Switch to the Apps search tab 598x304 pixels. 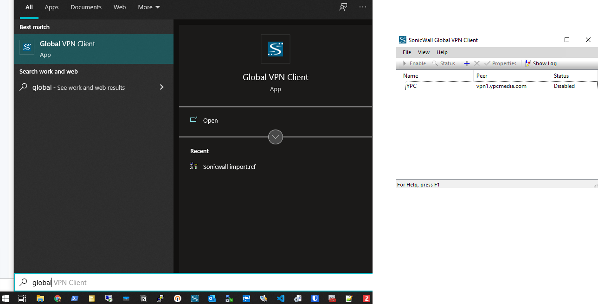coord(51,7)
